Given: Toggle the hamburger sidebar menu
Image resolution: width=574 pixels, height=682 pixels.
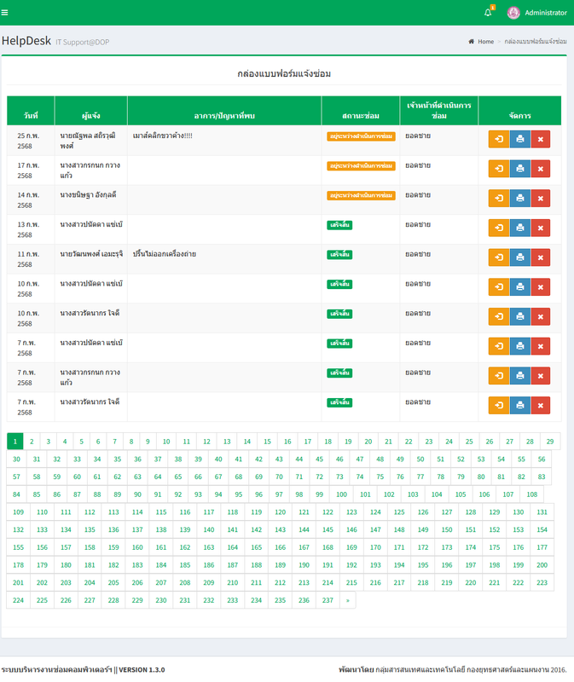Looking at the screenshot, I should tap(5, 13).
